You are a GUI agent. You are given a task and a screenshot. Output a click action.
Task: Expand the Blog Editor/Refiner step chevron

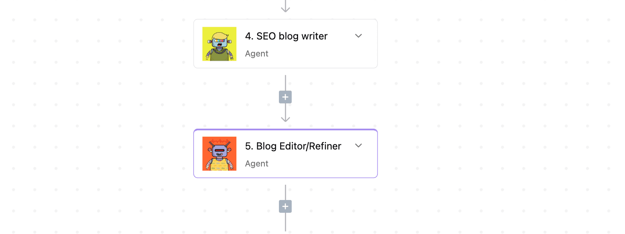tap(358, 146)
